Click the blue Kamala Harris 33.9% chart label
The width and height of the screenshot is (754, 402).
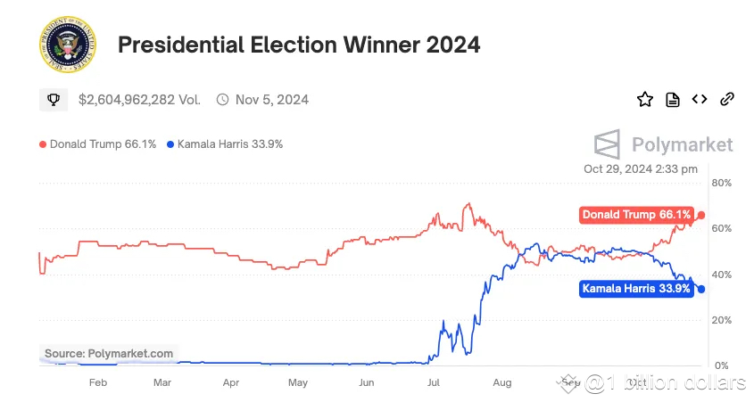point(636,289)
